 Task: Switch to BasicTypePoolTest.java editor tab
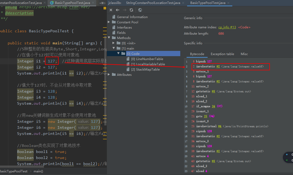coord(72,3)
